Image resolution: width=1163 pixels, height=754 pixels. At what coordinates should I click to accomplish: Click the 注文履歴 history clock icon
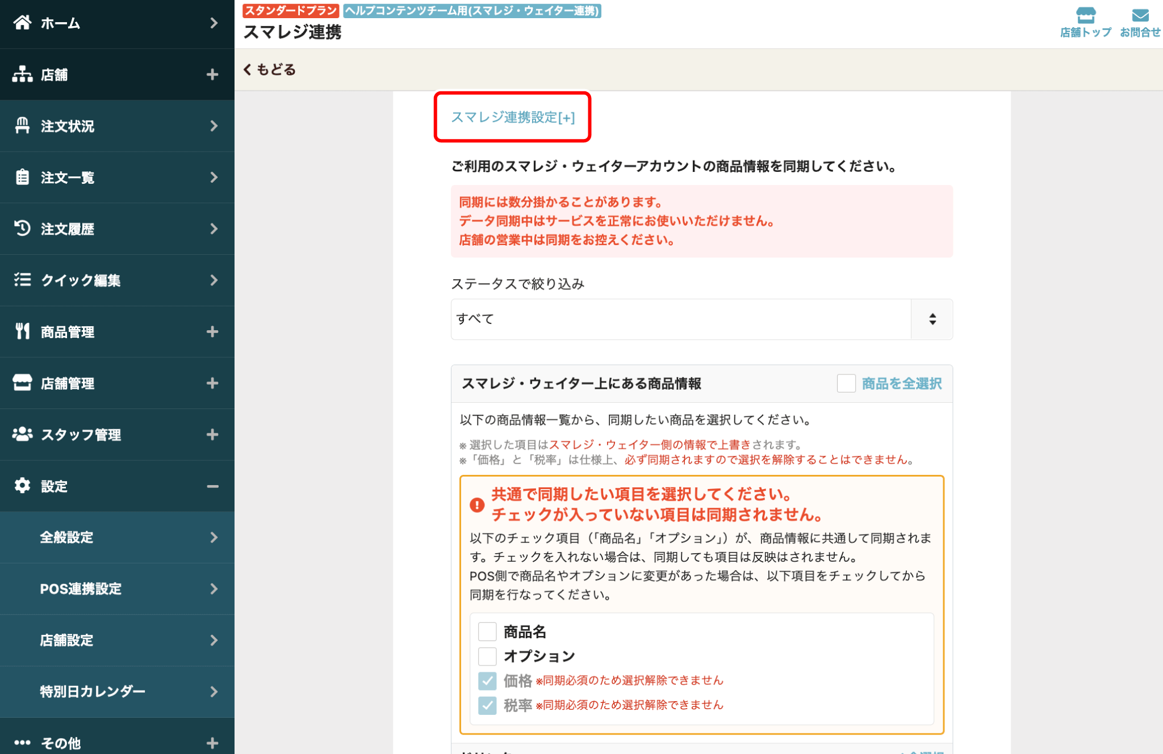click(22, 228)
